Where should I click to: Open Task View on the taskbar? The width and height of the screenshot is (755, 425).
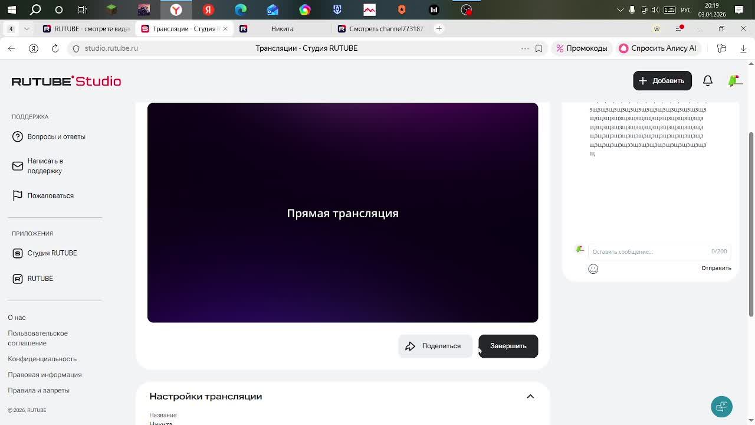(x=83, y=9)
